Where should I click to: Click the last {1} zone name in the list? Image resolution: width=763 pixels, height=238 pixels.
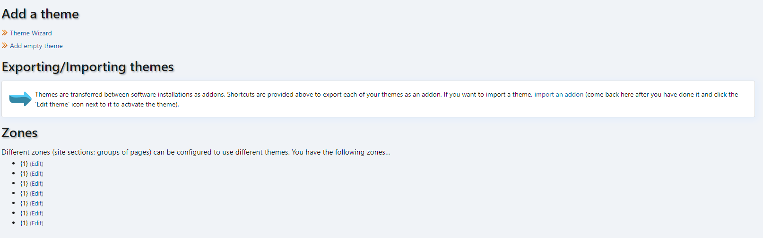24,223
